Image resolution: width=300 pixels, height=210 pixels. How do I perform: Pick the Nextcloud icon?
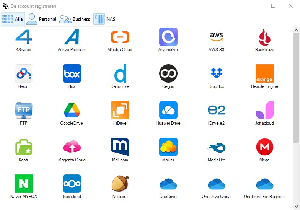pyautogui.click(x=72, y=184)
